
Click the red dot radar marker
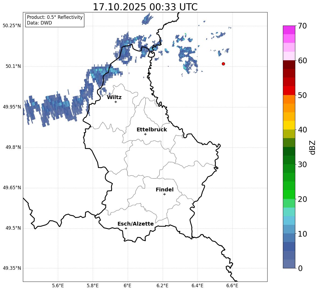223,64
